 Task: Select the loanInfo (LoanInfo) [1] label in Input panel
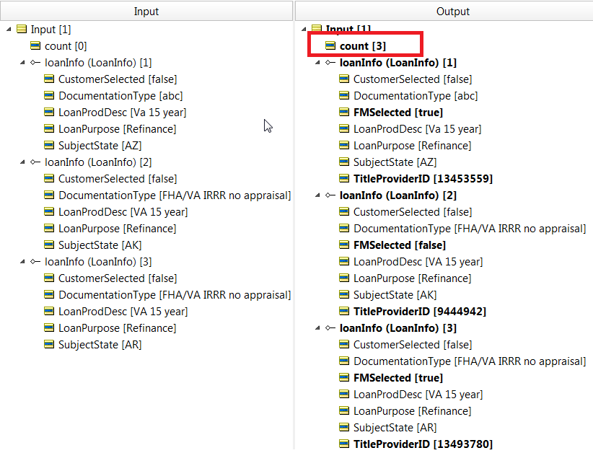tap(98, 62)
